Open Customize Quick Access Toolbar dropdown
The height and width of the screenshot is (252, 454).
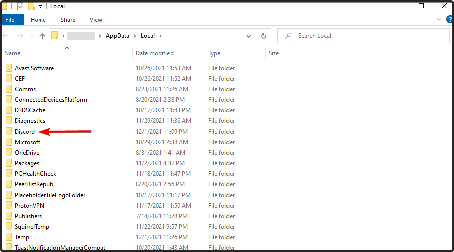click(40, 7)
